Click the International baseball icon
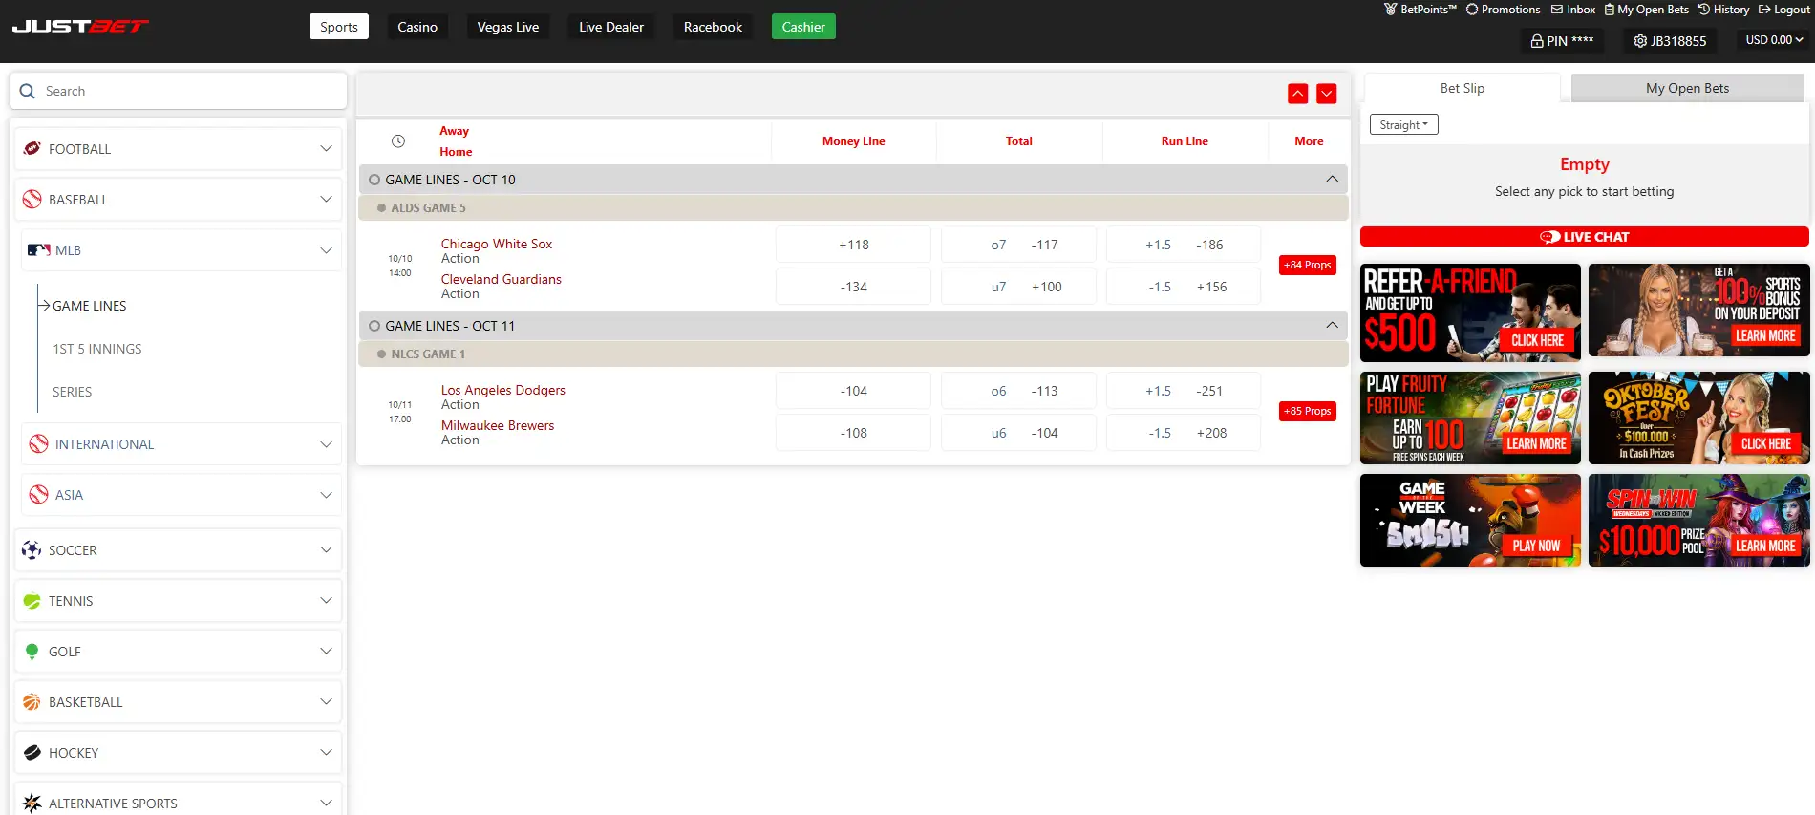Viewport: 1815px width, 815px height. [38, 443]
